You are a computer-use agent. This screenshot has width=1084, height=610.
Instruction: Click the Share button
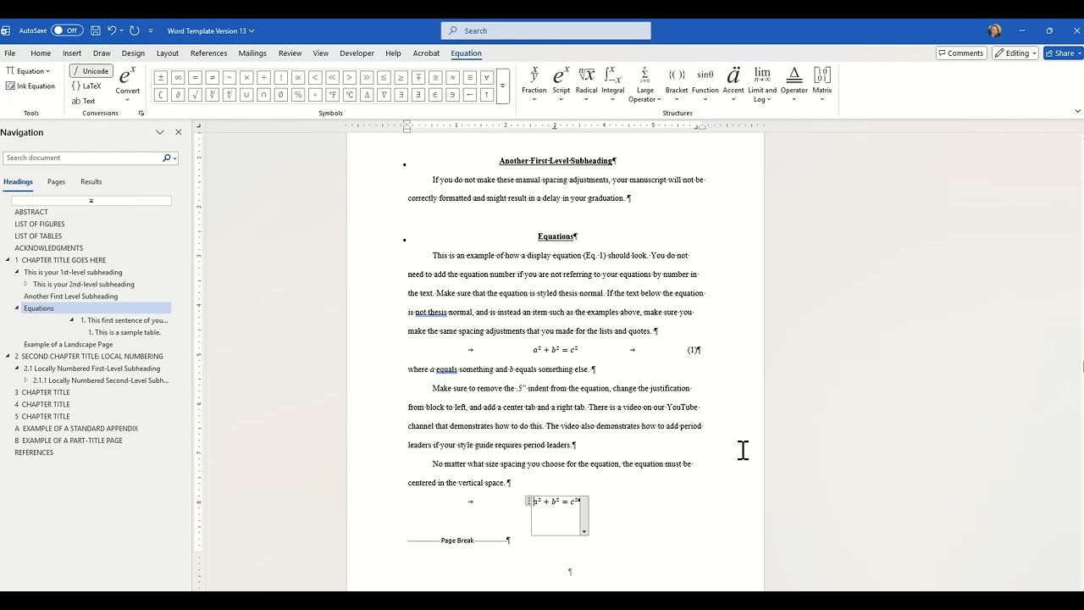click(x=1063, y=53)
